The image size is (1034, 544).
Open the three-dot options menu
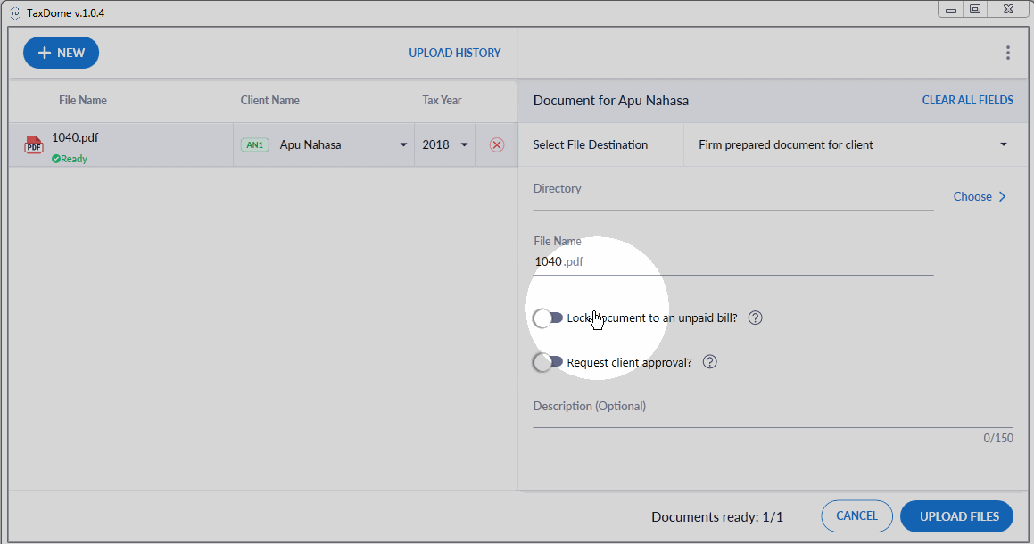coord(1008,53)
